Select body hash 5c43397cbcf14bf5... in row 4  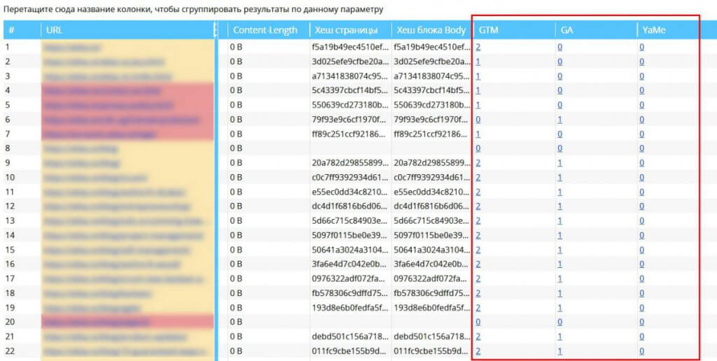tap(431, 90)
